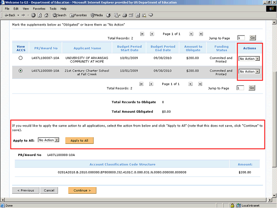Click next page arrow in bottom pager

(191, 84)
